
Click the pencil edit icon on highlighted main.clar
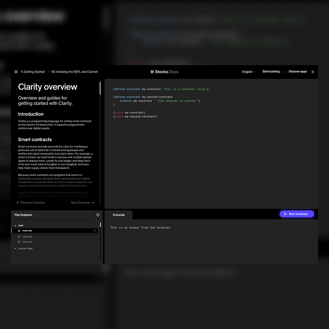coord(94,231)
